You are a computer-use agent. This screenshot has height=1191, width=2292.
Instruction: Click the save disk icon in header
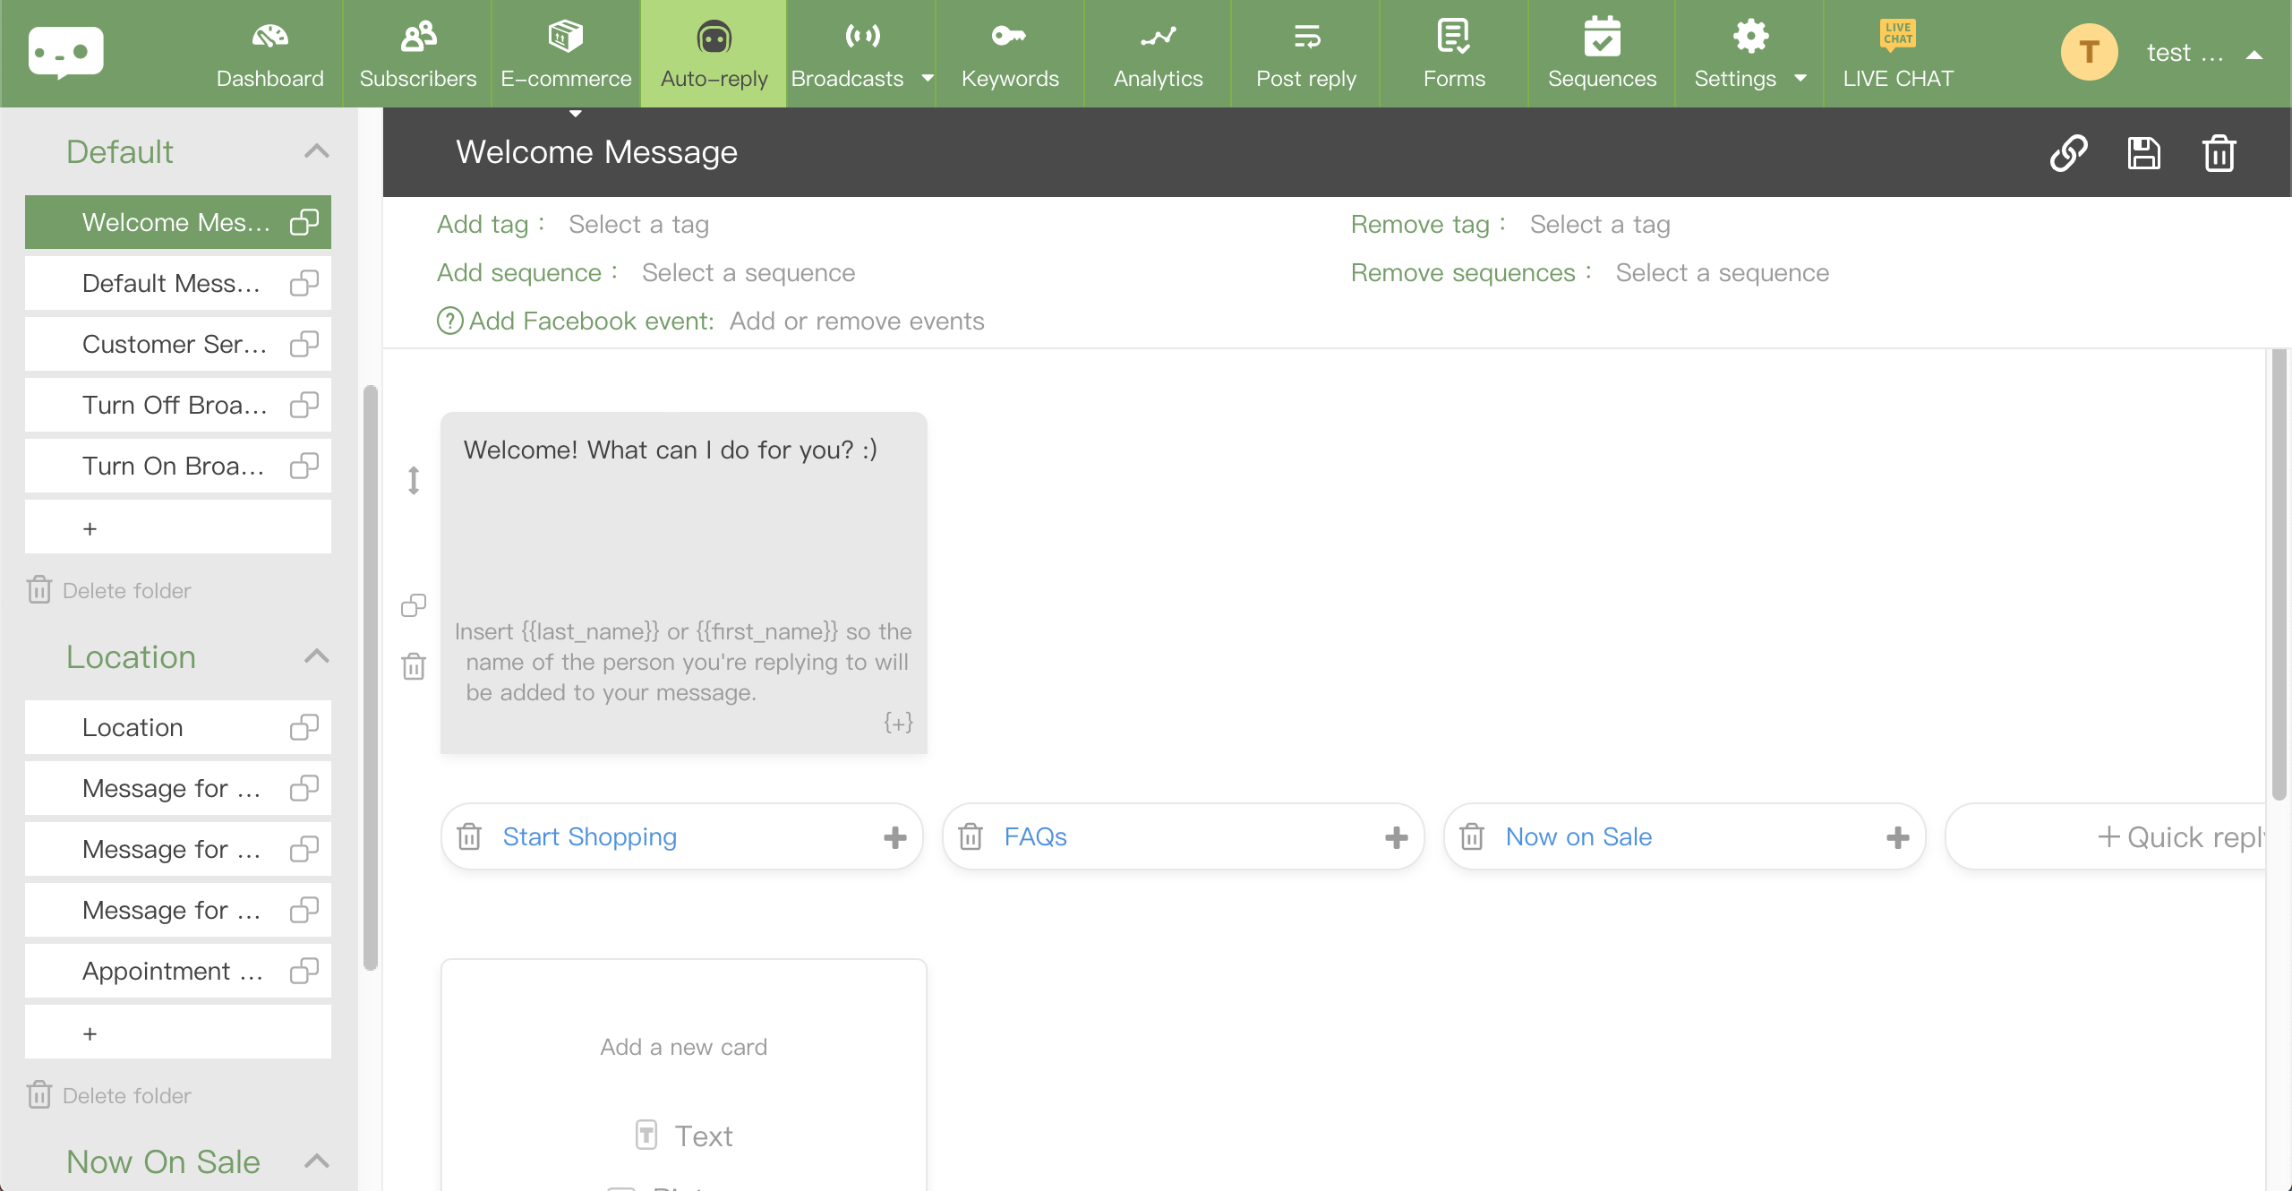point(2143,152)
